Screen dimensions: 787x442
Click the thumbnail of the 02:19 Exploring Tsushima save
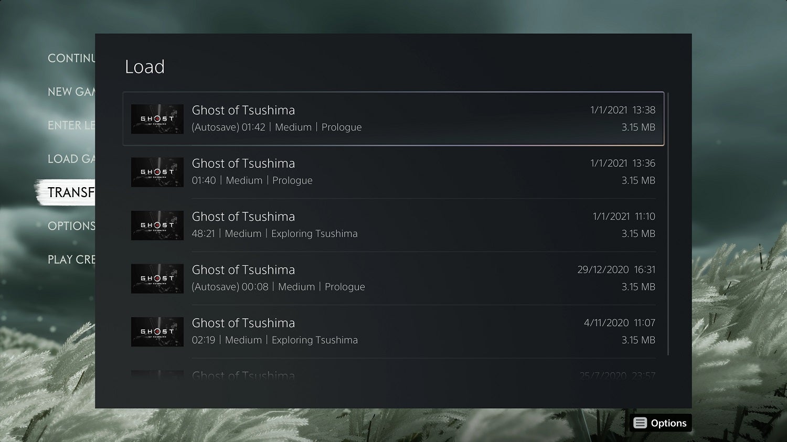(x=157, y=332)
